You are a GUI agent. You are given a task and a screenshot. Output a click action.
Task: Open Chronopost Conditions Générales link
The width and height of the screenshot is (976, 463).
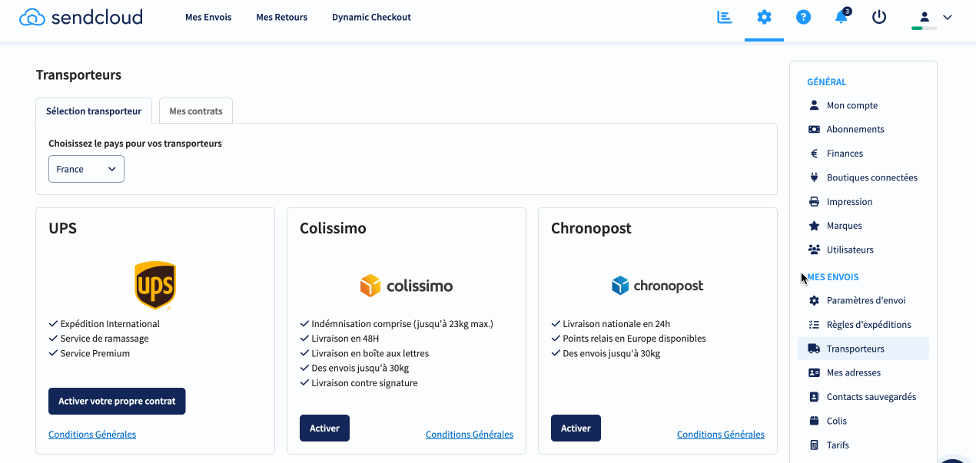coord(721,435)
